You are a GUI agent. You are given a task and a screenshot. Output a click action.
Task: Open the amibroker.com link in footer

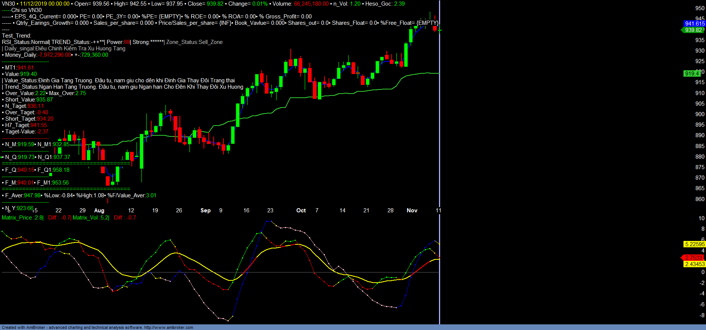click(x=168, y=327)
